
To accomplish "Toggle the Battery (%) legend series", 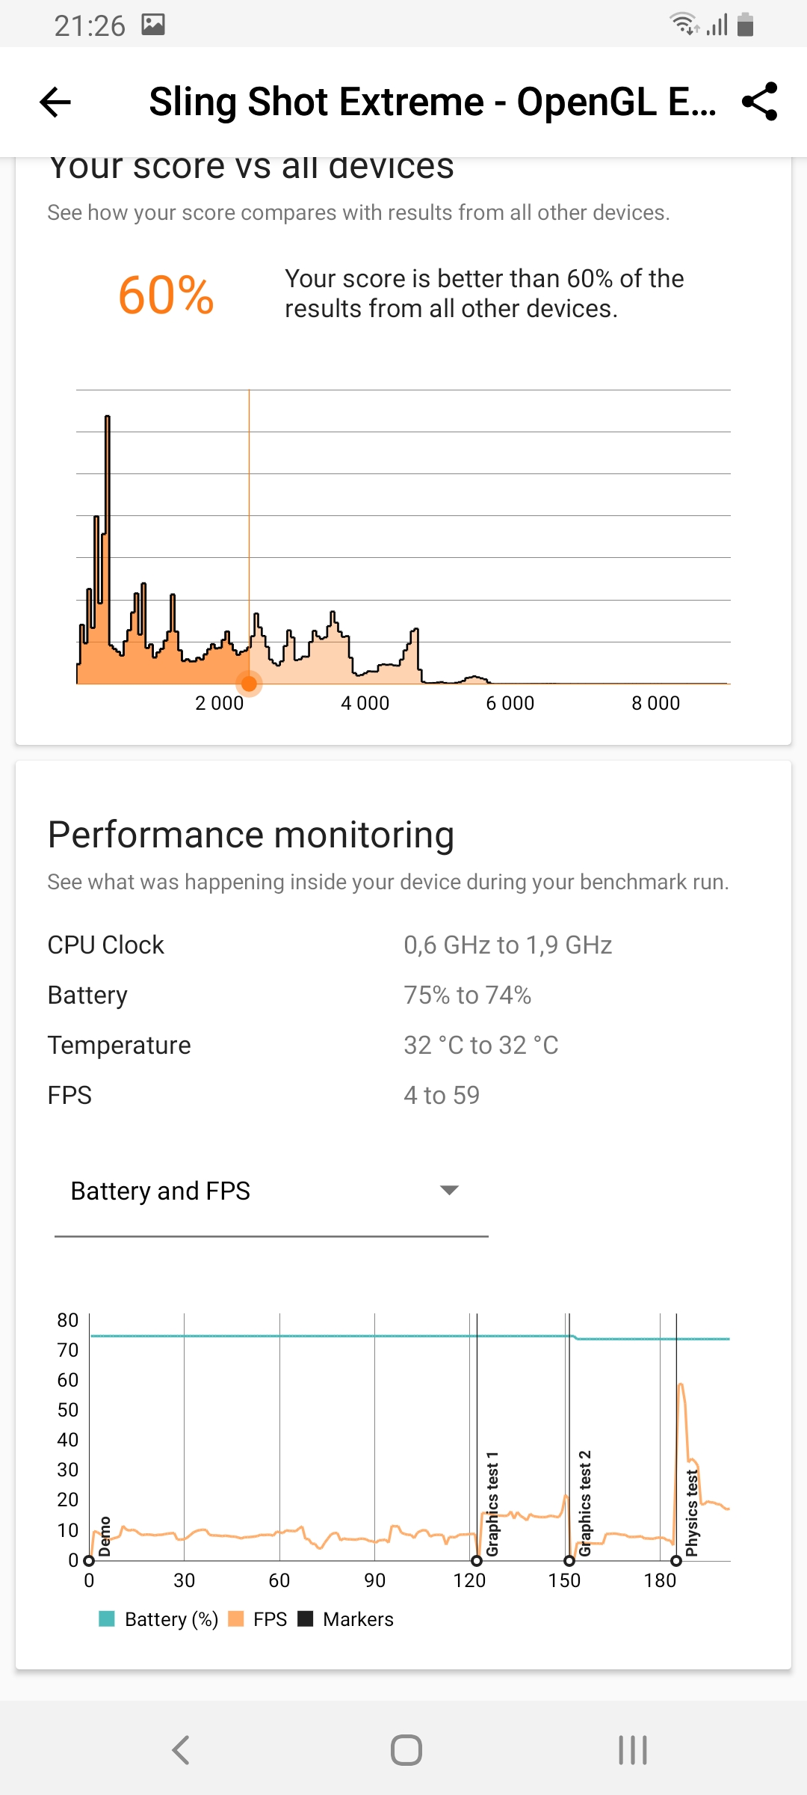I will pos(158,1619).
